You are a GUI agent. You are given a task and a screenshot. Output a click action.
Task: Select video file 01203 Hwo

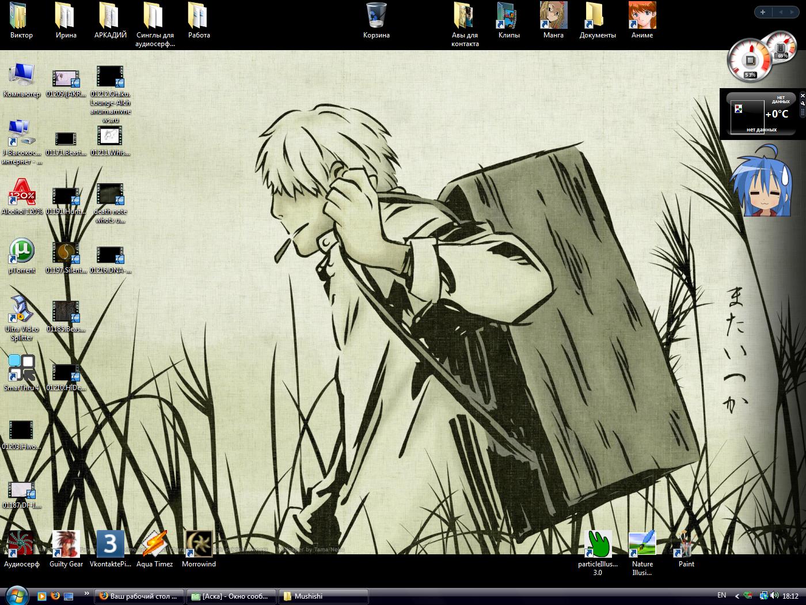(21, 435)
